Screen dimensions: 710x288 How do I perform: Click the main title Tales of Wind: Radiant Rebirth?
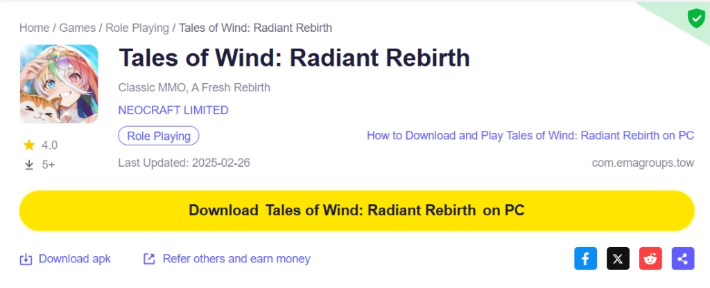click(x=294, y=58)
